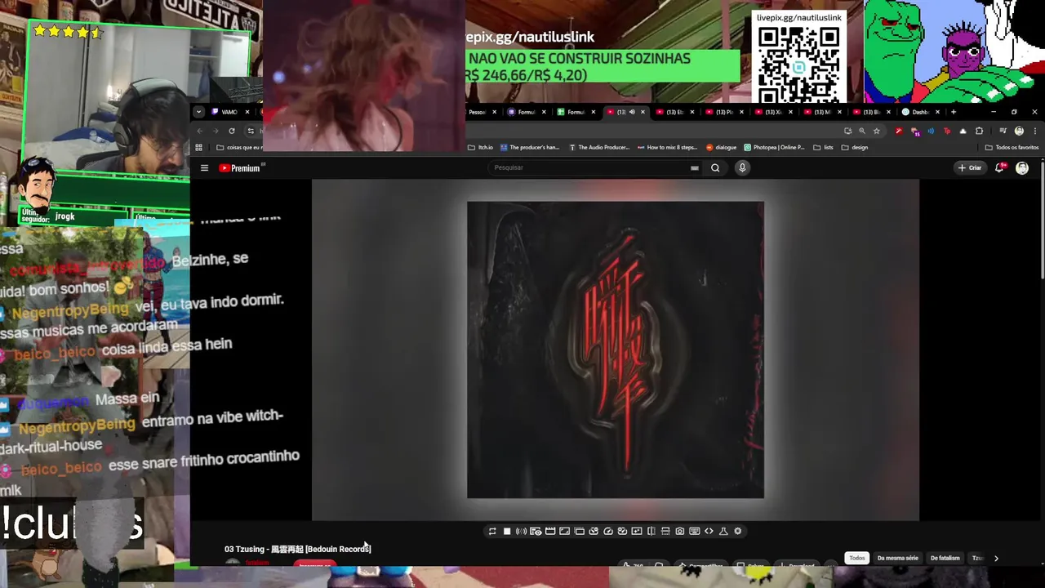Mute the active YouTube tab speaker icon
The image size is (1045, 588).
tap(632, 112)
